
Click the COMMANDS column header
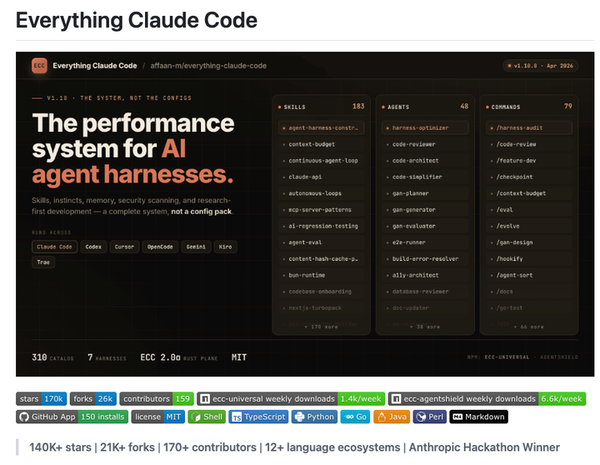pyautogui.click(x=506, y=107)
